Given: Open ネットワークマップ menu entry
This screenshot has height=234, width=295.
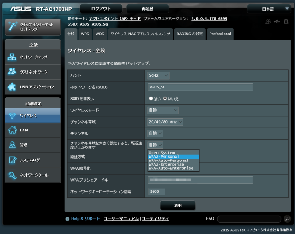Looking at the screenshot, I should tap(33, 57).
